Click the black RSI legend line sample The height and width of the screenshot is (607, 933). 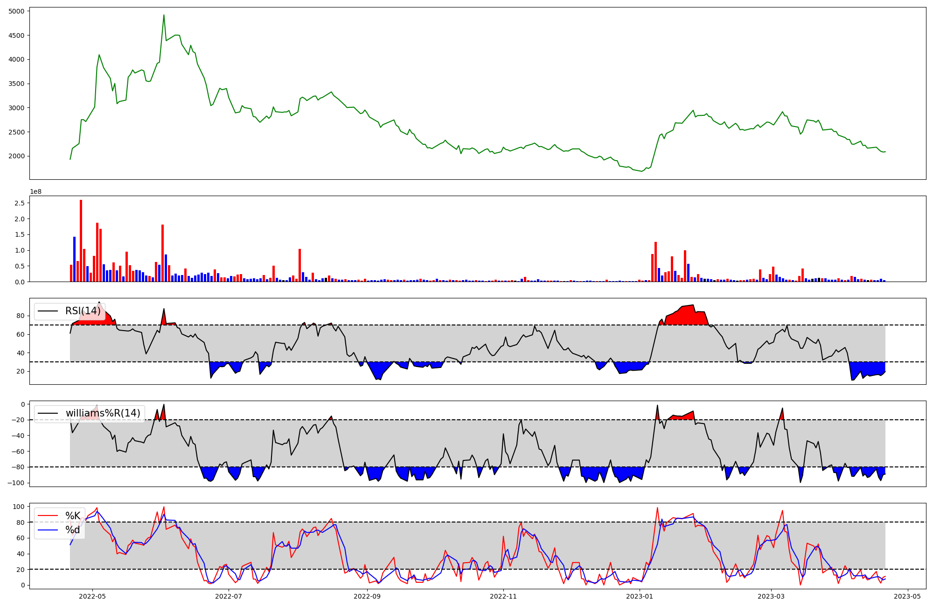pyautogui.click(x=48, y=311)
